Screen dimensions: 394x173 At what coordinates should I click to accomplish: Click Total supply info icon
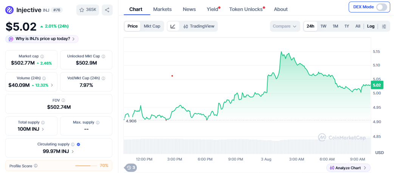point(43,122)
